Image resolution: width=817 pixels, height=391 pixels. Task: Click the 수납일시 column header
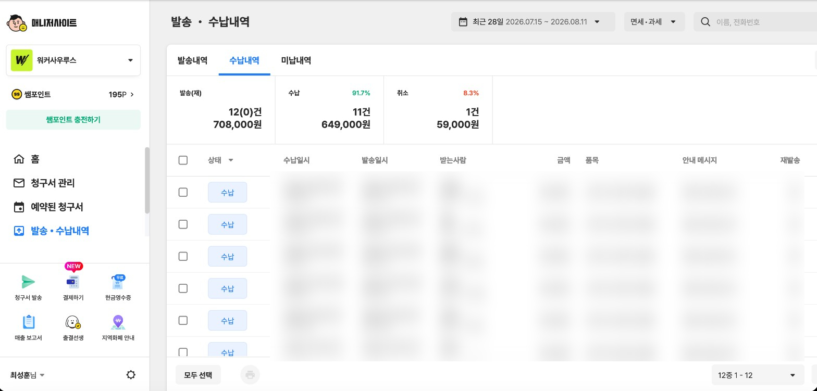click(x=296, y=160)
